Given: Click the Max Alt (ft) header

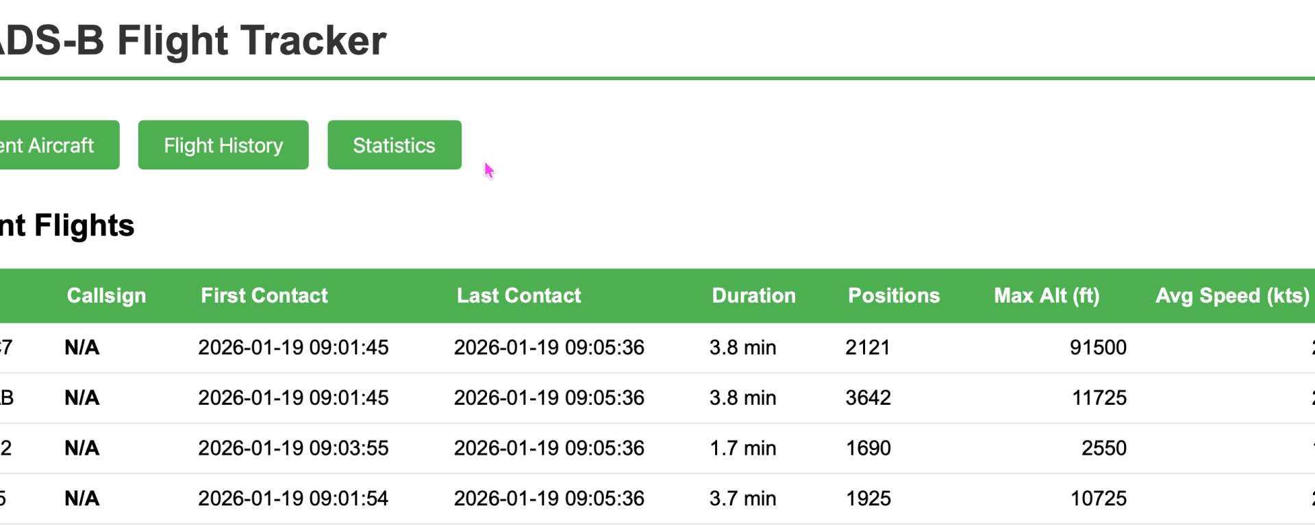Looking at the screenshot, I should click(x=1047, y=296).
